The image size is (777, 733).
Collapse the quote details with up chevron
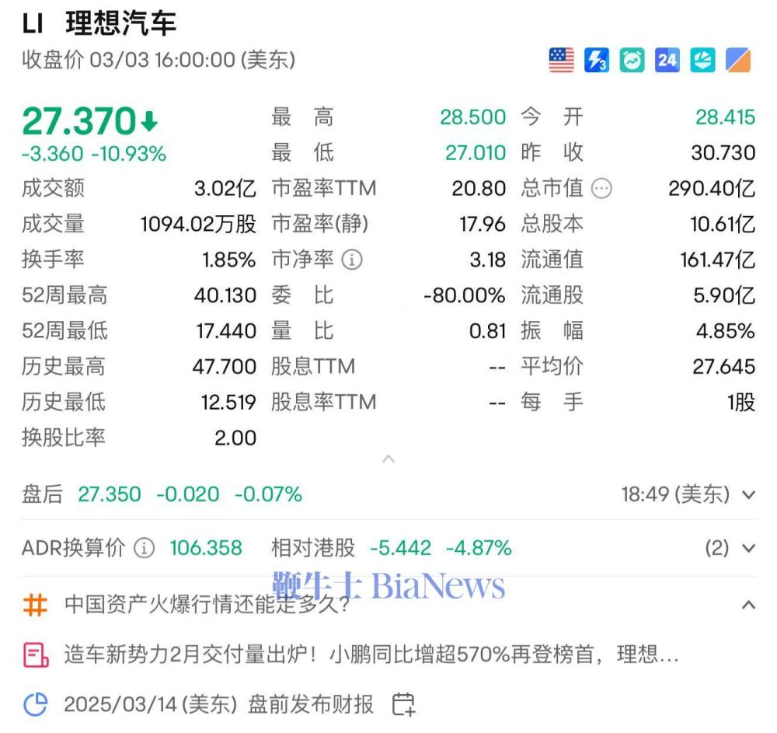(x=388, y=459)
